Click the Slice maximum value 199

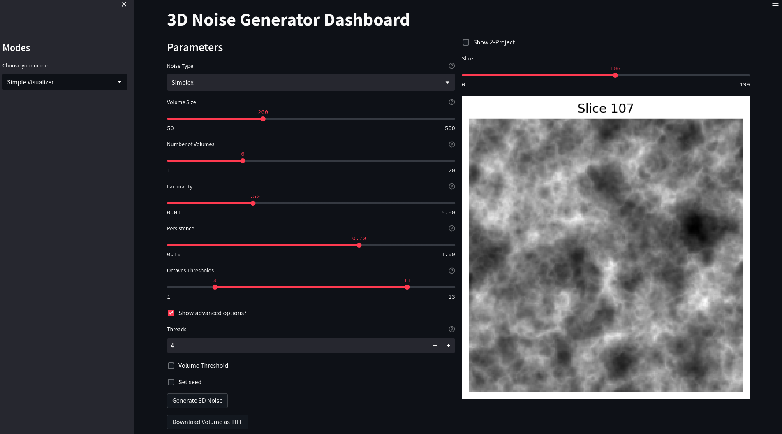pos(745,85)
